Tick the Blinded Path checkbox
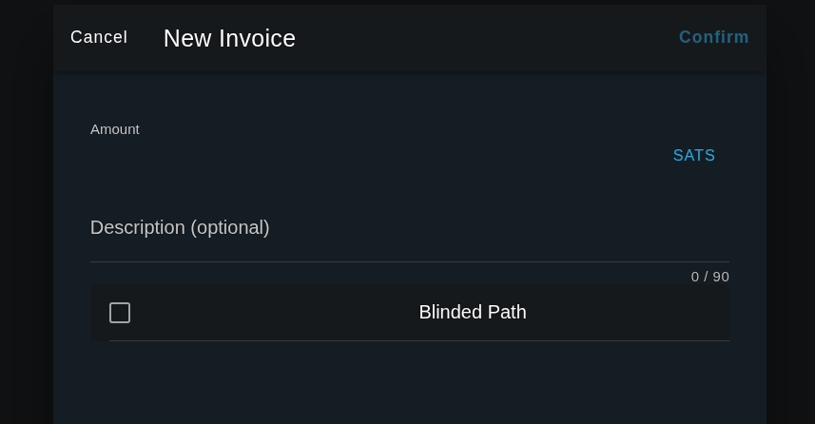815x424 pixels. point(120,313)
